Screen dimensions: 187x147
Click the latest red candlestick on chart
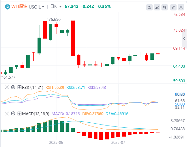click(158, 54)
